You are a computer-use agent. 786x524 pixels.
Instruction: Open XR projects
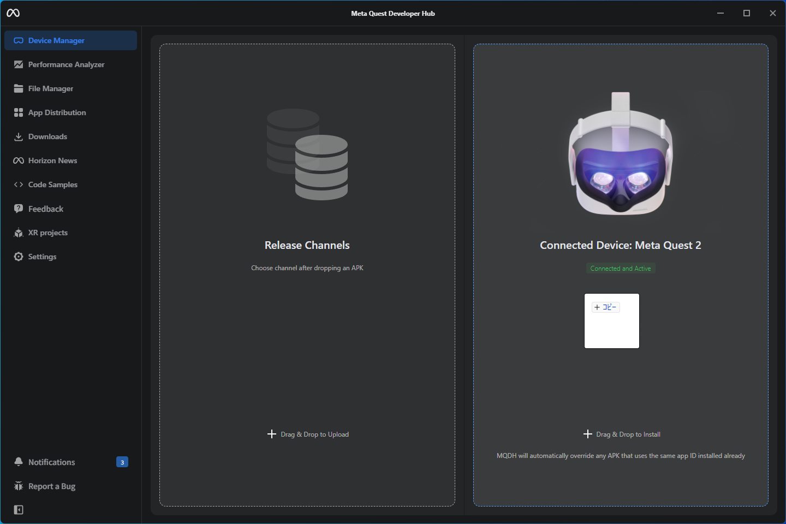(x=70, y=233)
